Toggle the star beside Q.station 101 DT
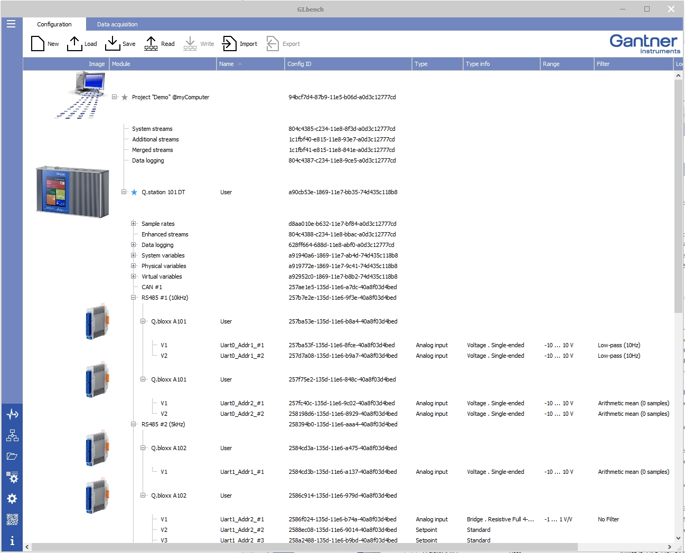Viewport: 685px width, 553px height. tap(134, 192)
